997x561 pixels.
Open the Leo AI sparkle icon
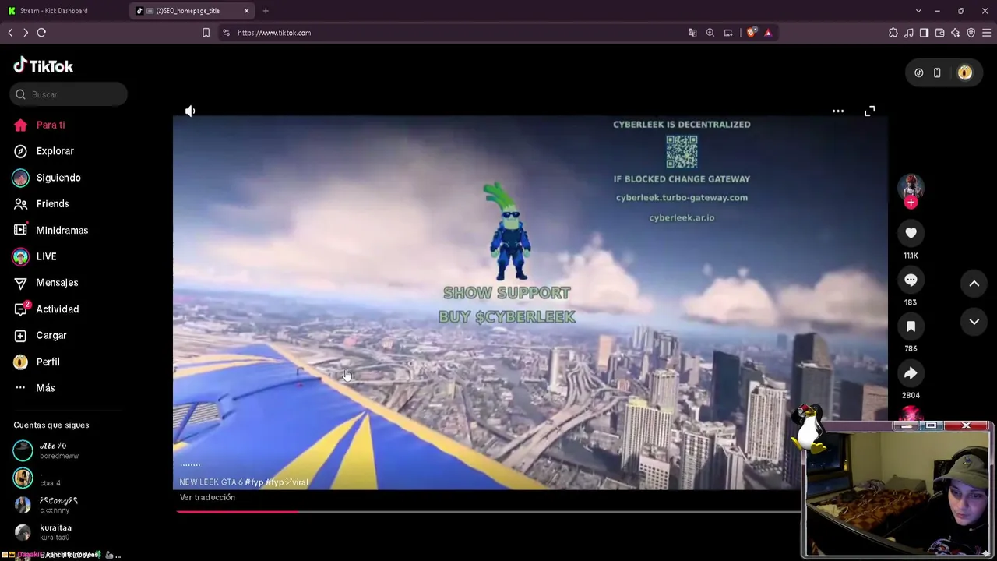pos(956,33)
